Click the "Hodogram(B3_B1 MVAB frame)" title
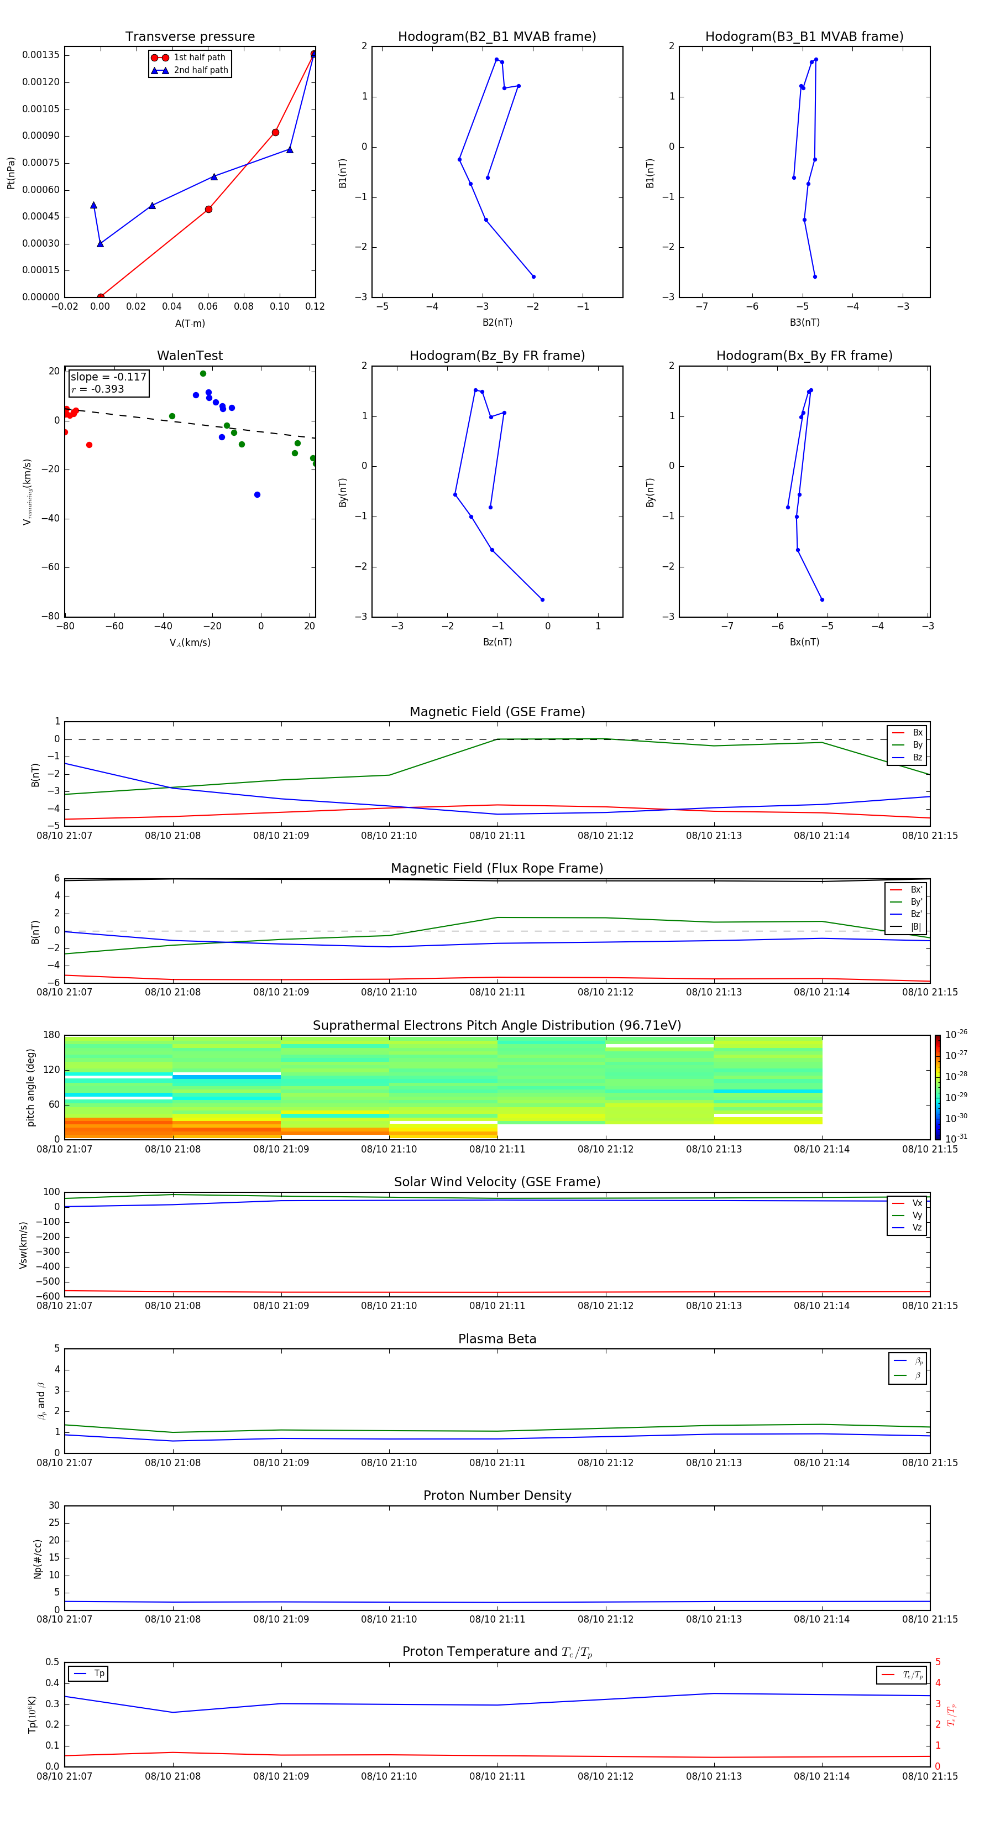 coord(804,37)
